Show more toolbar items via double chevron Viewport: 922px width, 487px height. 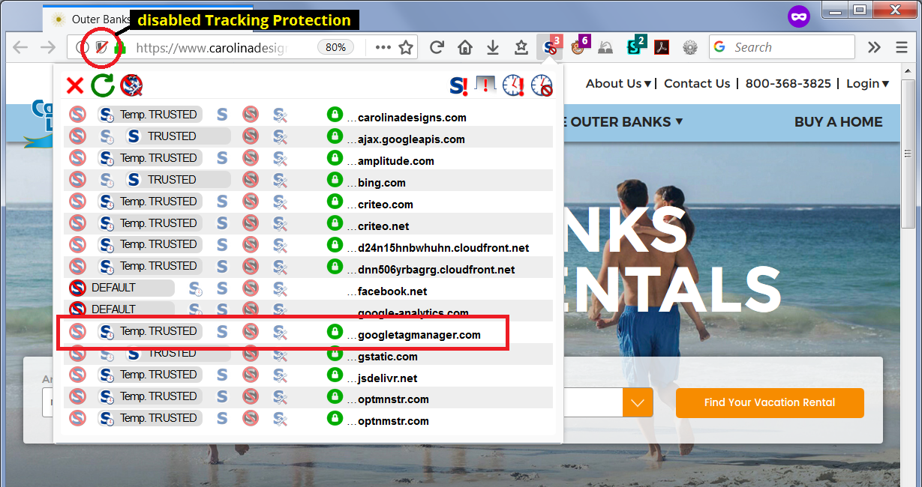874,47
